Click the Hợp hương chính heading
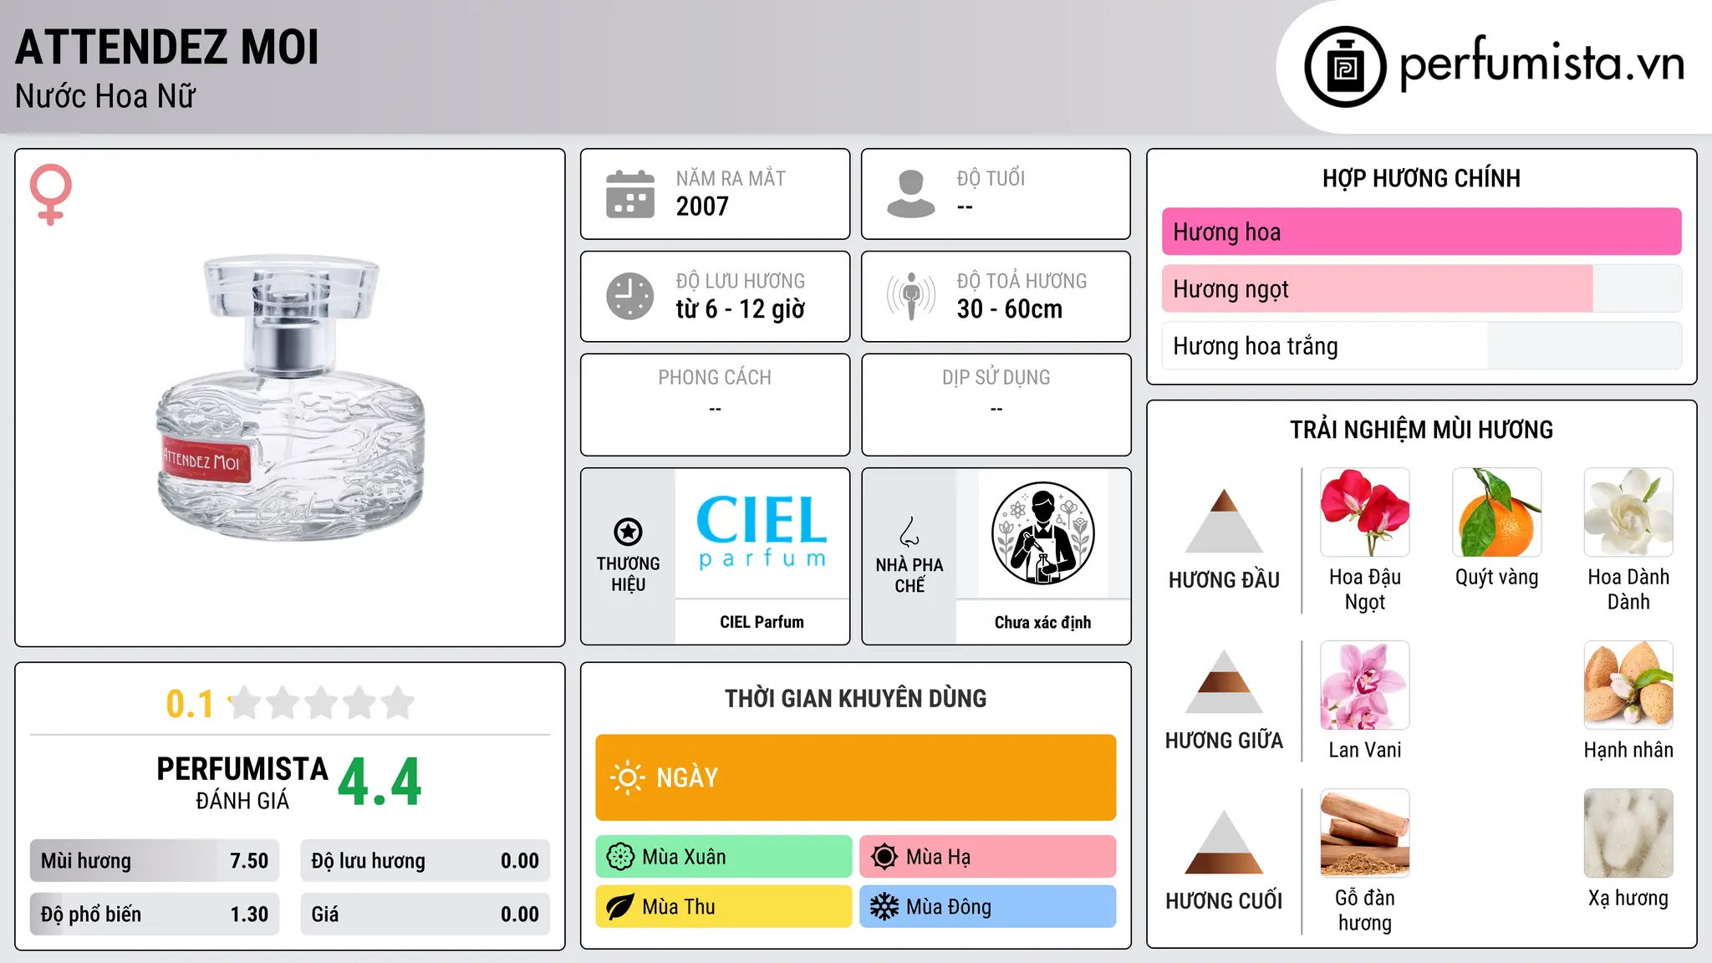 click(x=1421, y=178)
